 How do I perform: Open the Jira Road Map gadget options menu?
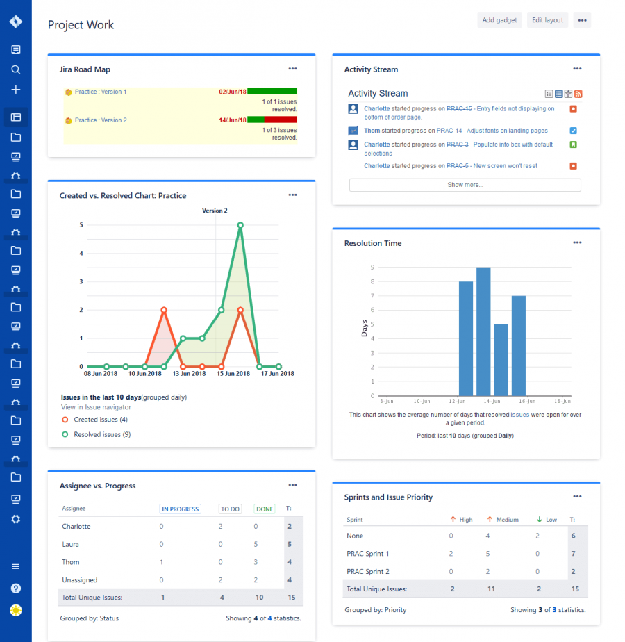(292, 69)
